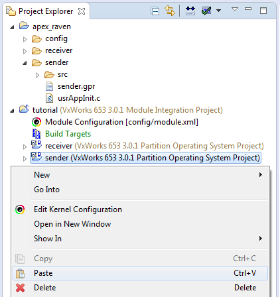The height and width of the screenshot is (297, 280).
Task: Click the receiver partition project icon
Action: point(36,145)
